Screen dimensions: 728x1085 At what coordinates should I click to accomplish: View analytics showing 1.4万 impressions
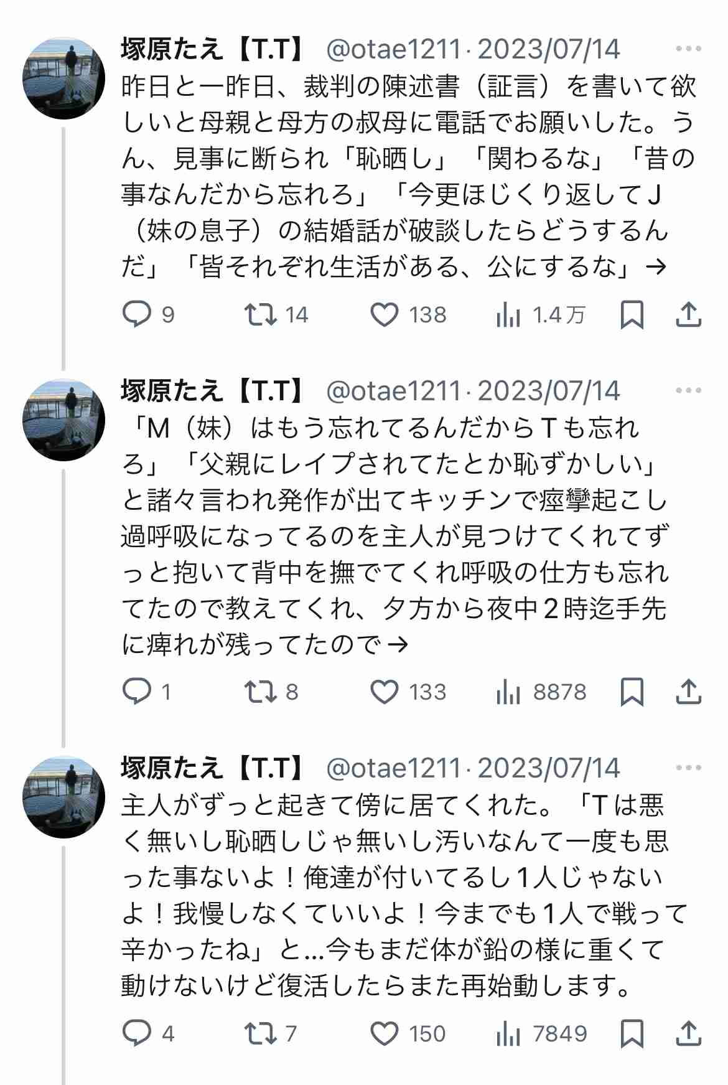coord(540,315)
